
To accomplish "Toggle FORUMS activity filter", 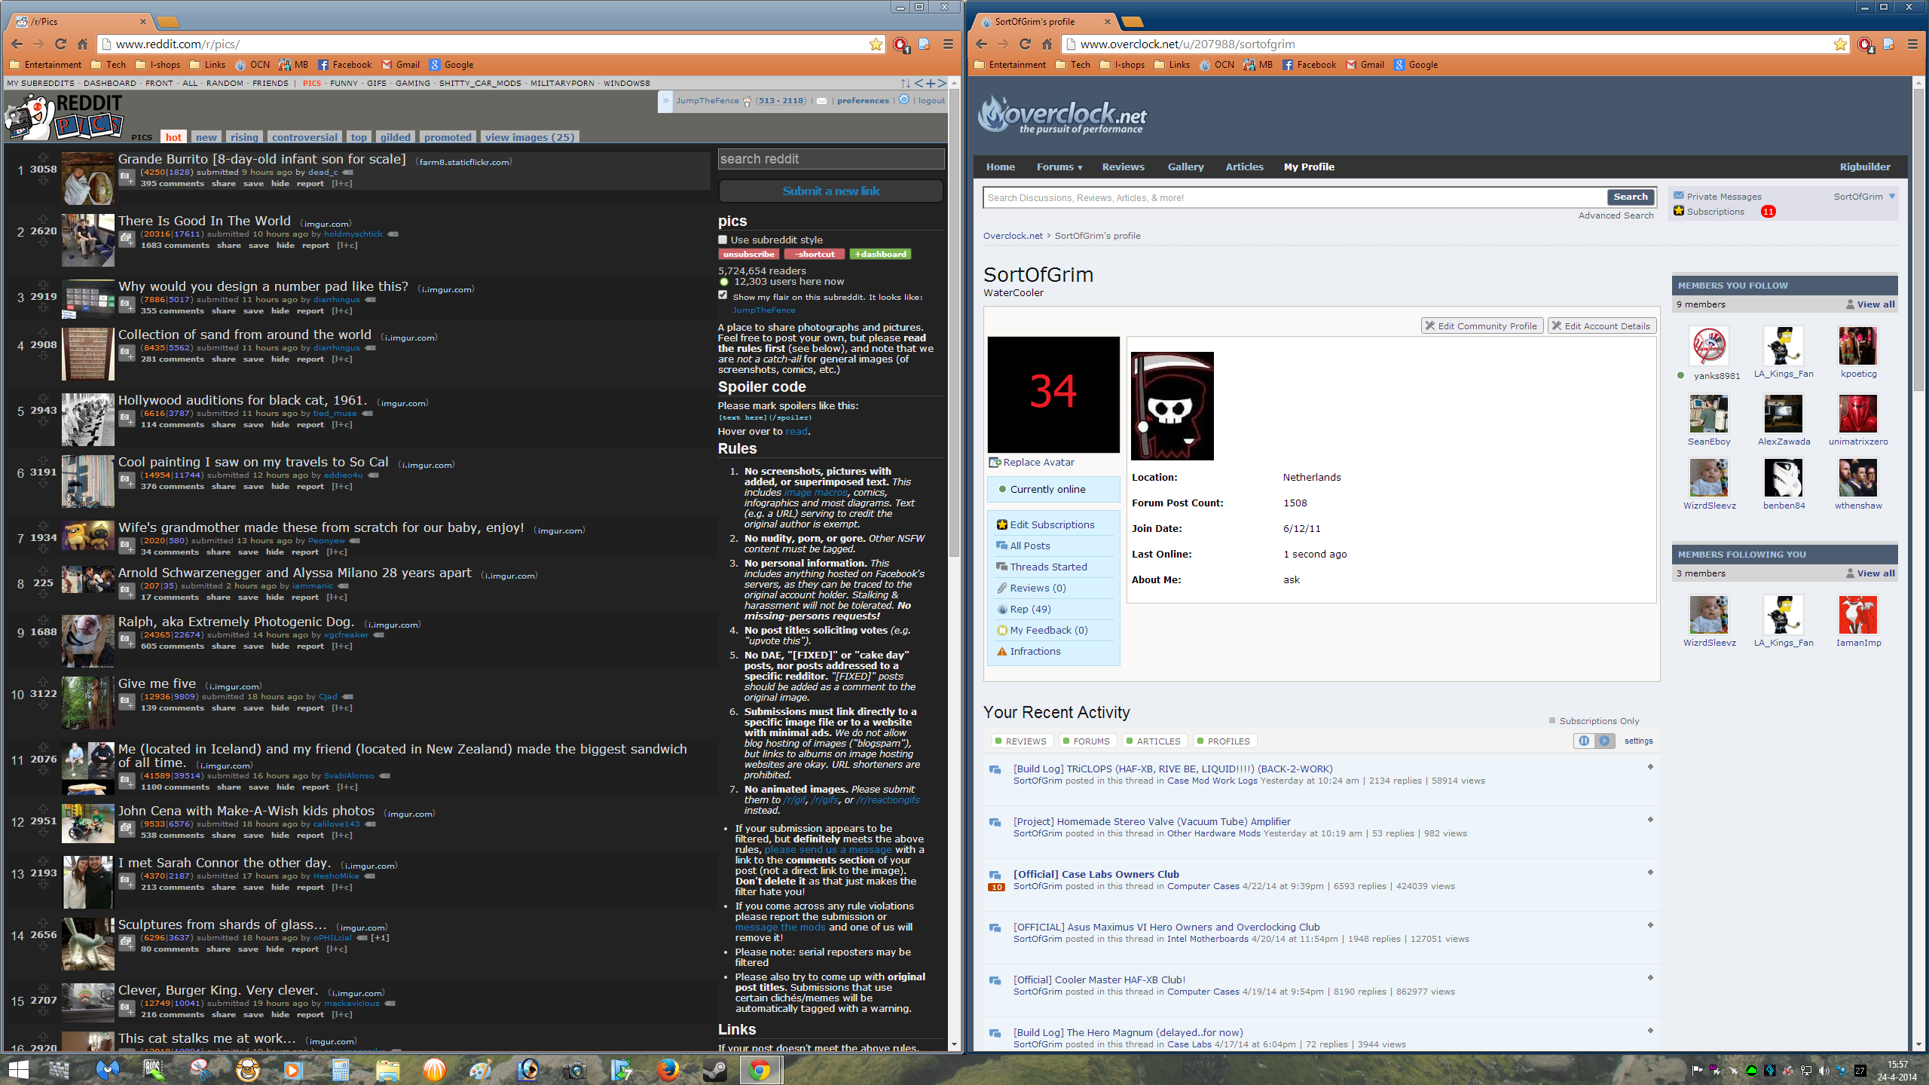I will tap(1086, 741).
